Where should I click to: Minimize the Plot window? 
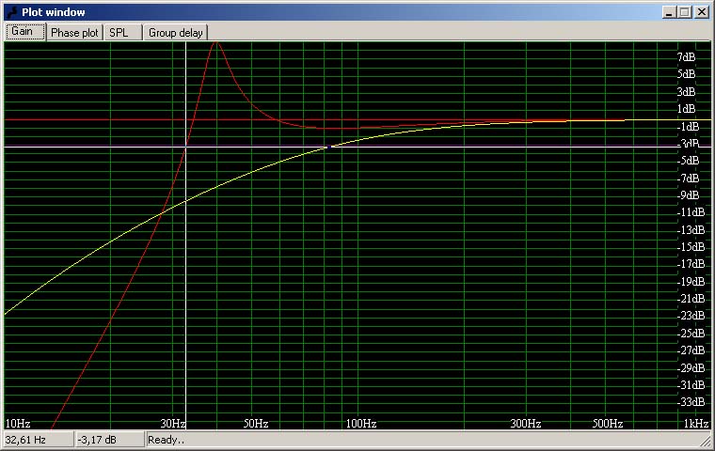tap(669, 12)
